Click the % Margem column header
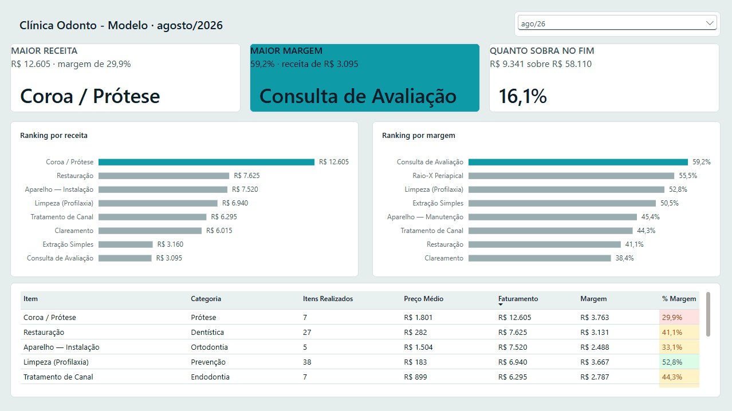The image size is (732, 411). click(x=679, y=299)
